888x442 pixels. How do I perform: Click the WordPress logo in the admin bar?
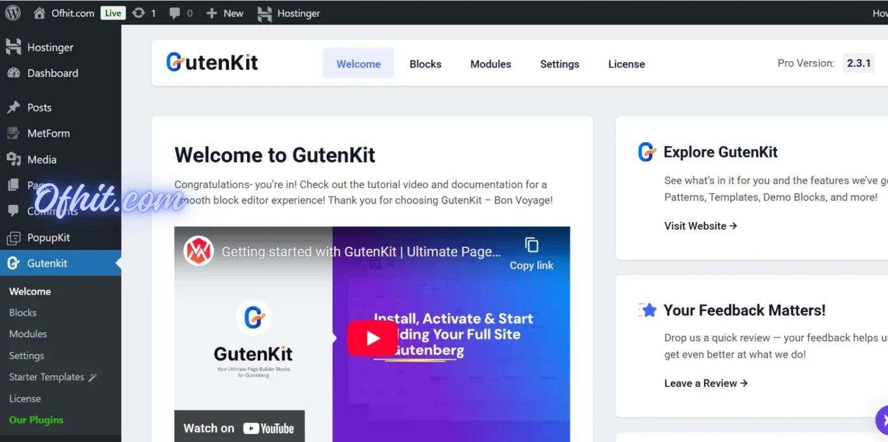[x=13, y=13]
